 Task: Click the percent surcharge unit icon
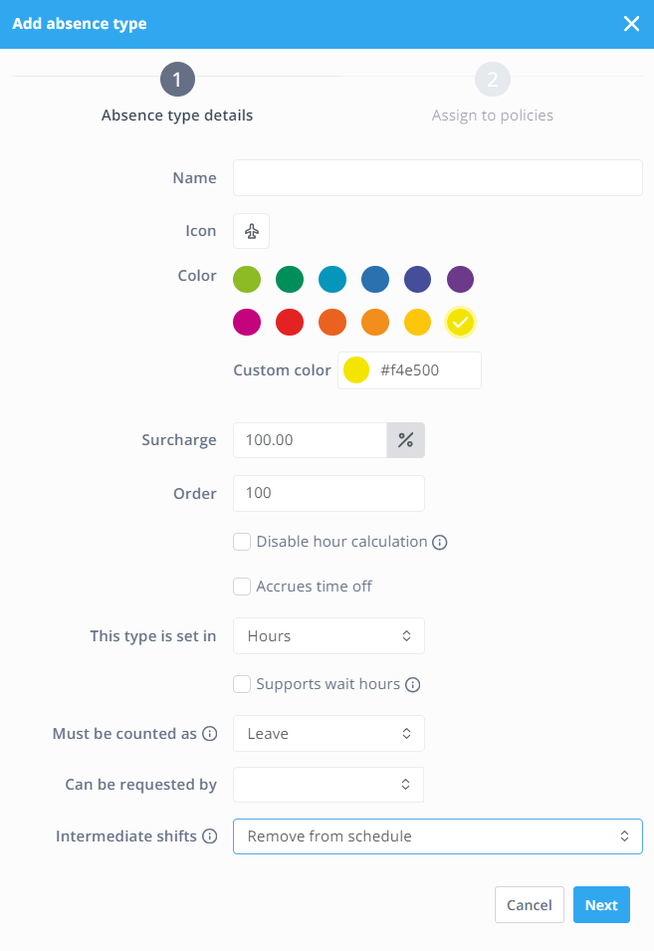point(406,439)
